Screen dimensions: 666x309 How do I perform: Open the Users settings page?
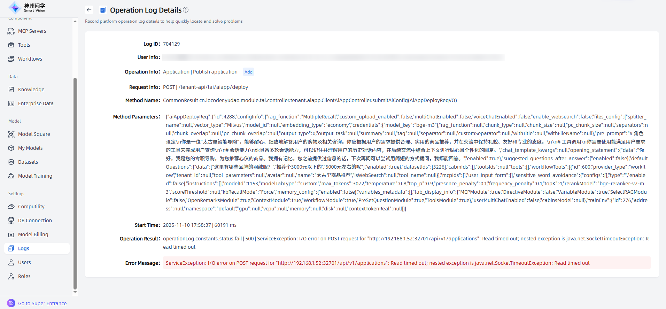pos(24,262)
